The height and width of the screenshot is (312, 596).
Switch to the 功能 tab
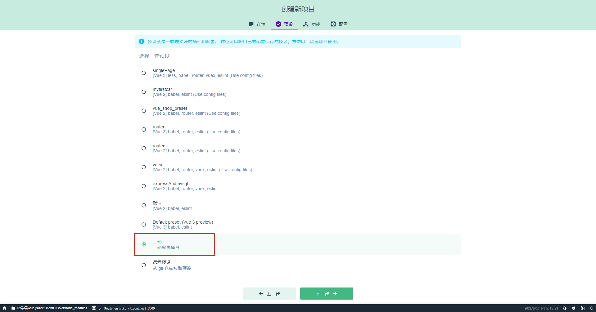311,24
